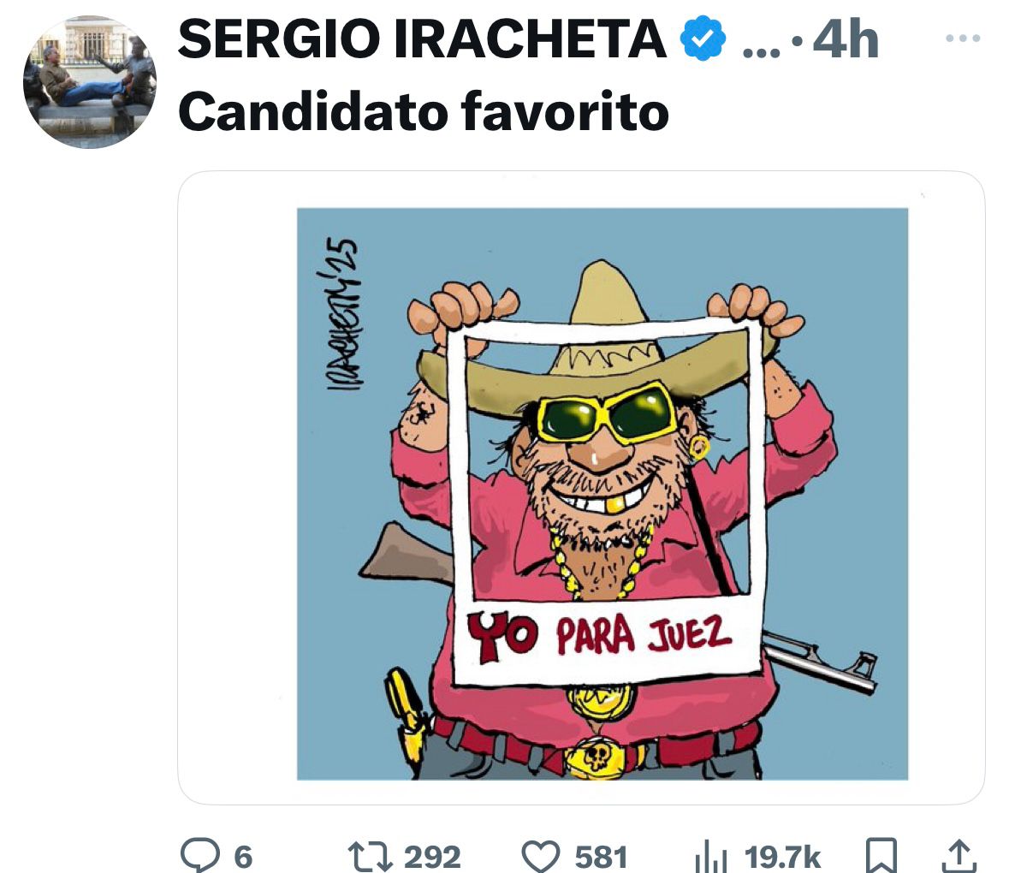Click the reply speech bubble icon
The image size is (1009, 873).
coord(198,855)
